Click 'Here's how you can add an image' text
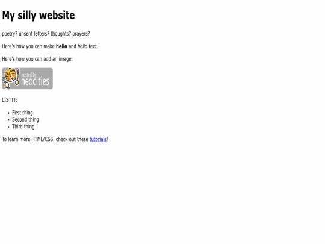325x244 pixels. click(37, 59)
